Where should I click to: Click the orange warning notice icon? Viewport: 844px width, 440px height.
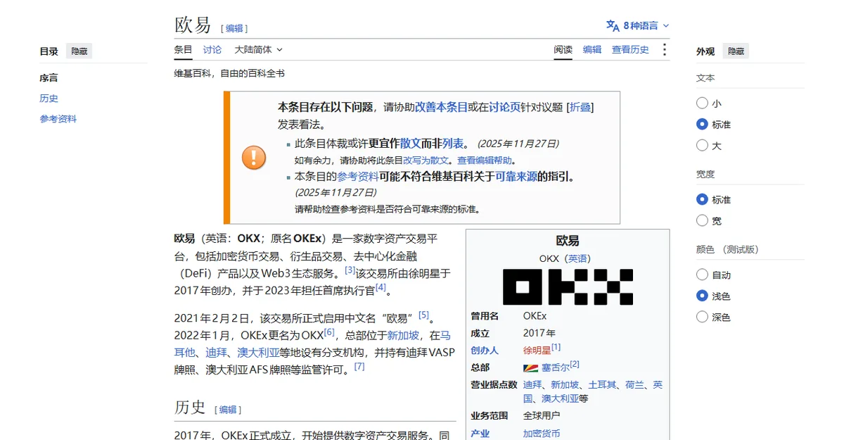254,157
